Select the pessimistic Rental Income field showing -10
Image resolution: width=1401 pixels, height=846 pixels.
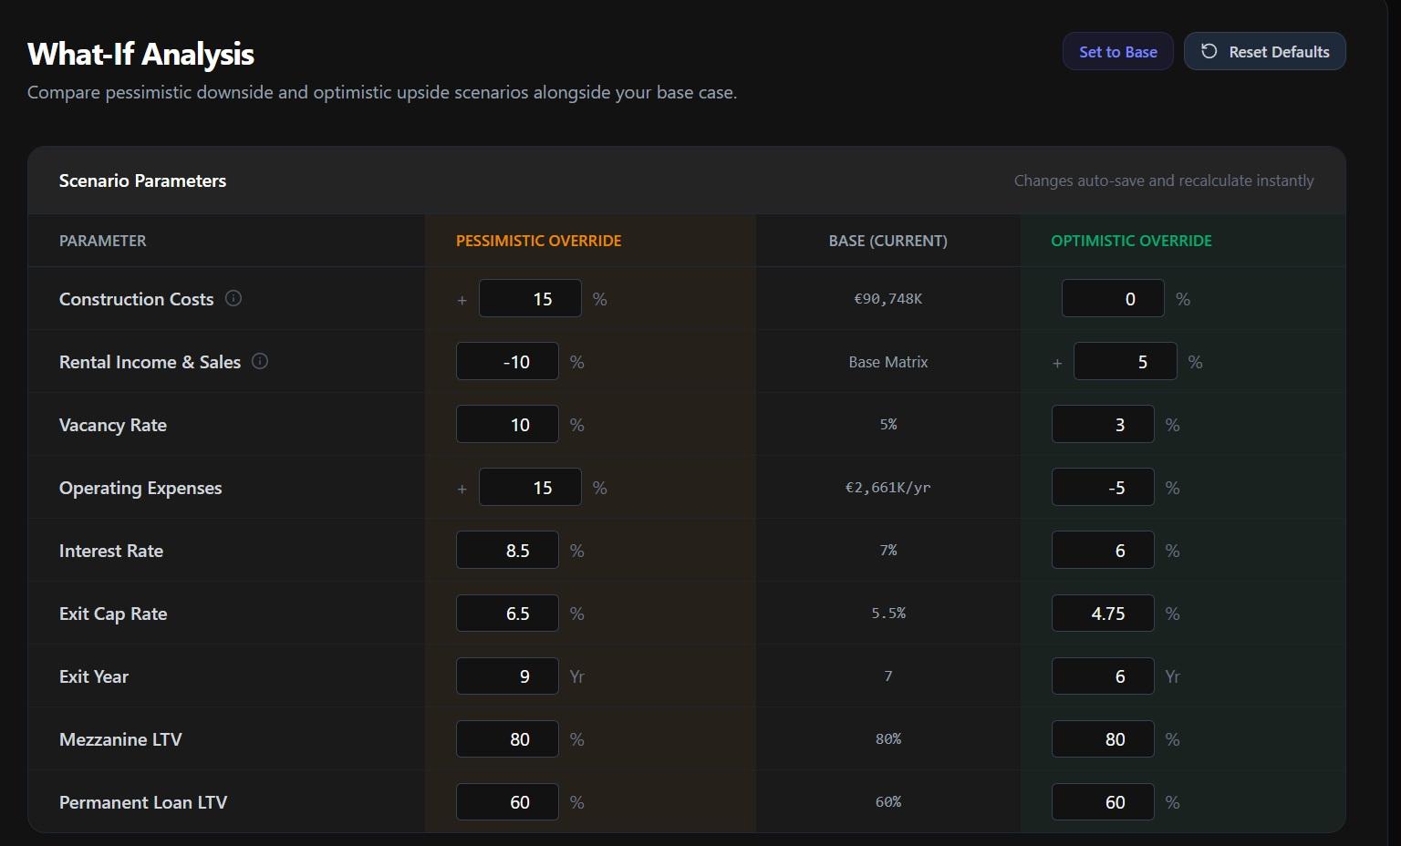[507, 361]
